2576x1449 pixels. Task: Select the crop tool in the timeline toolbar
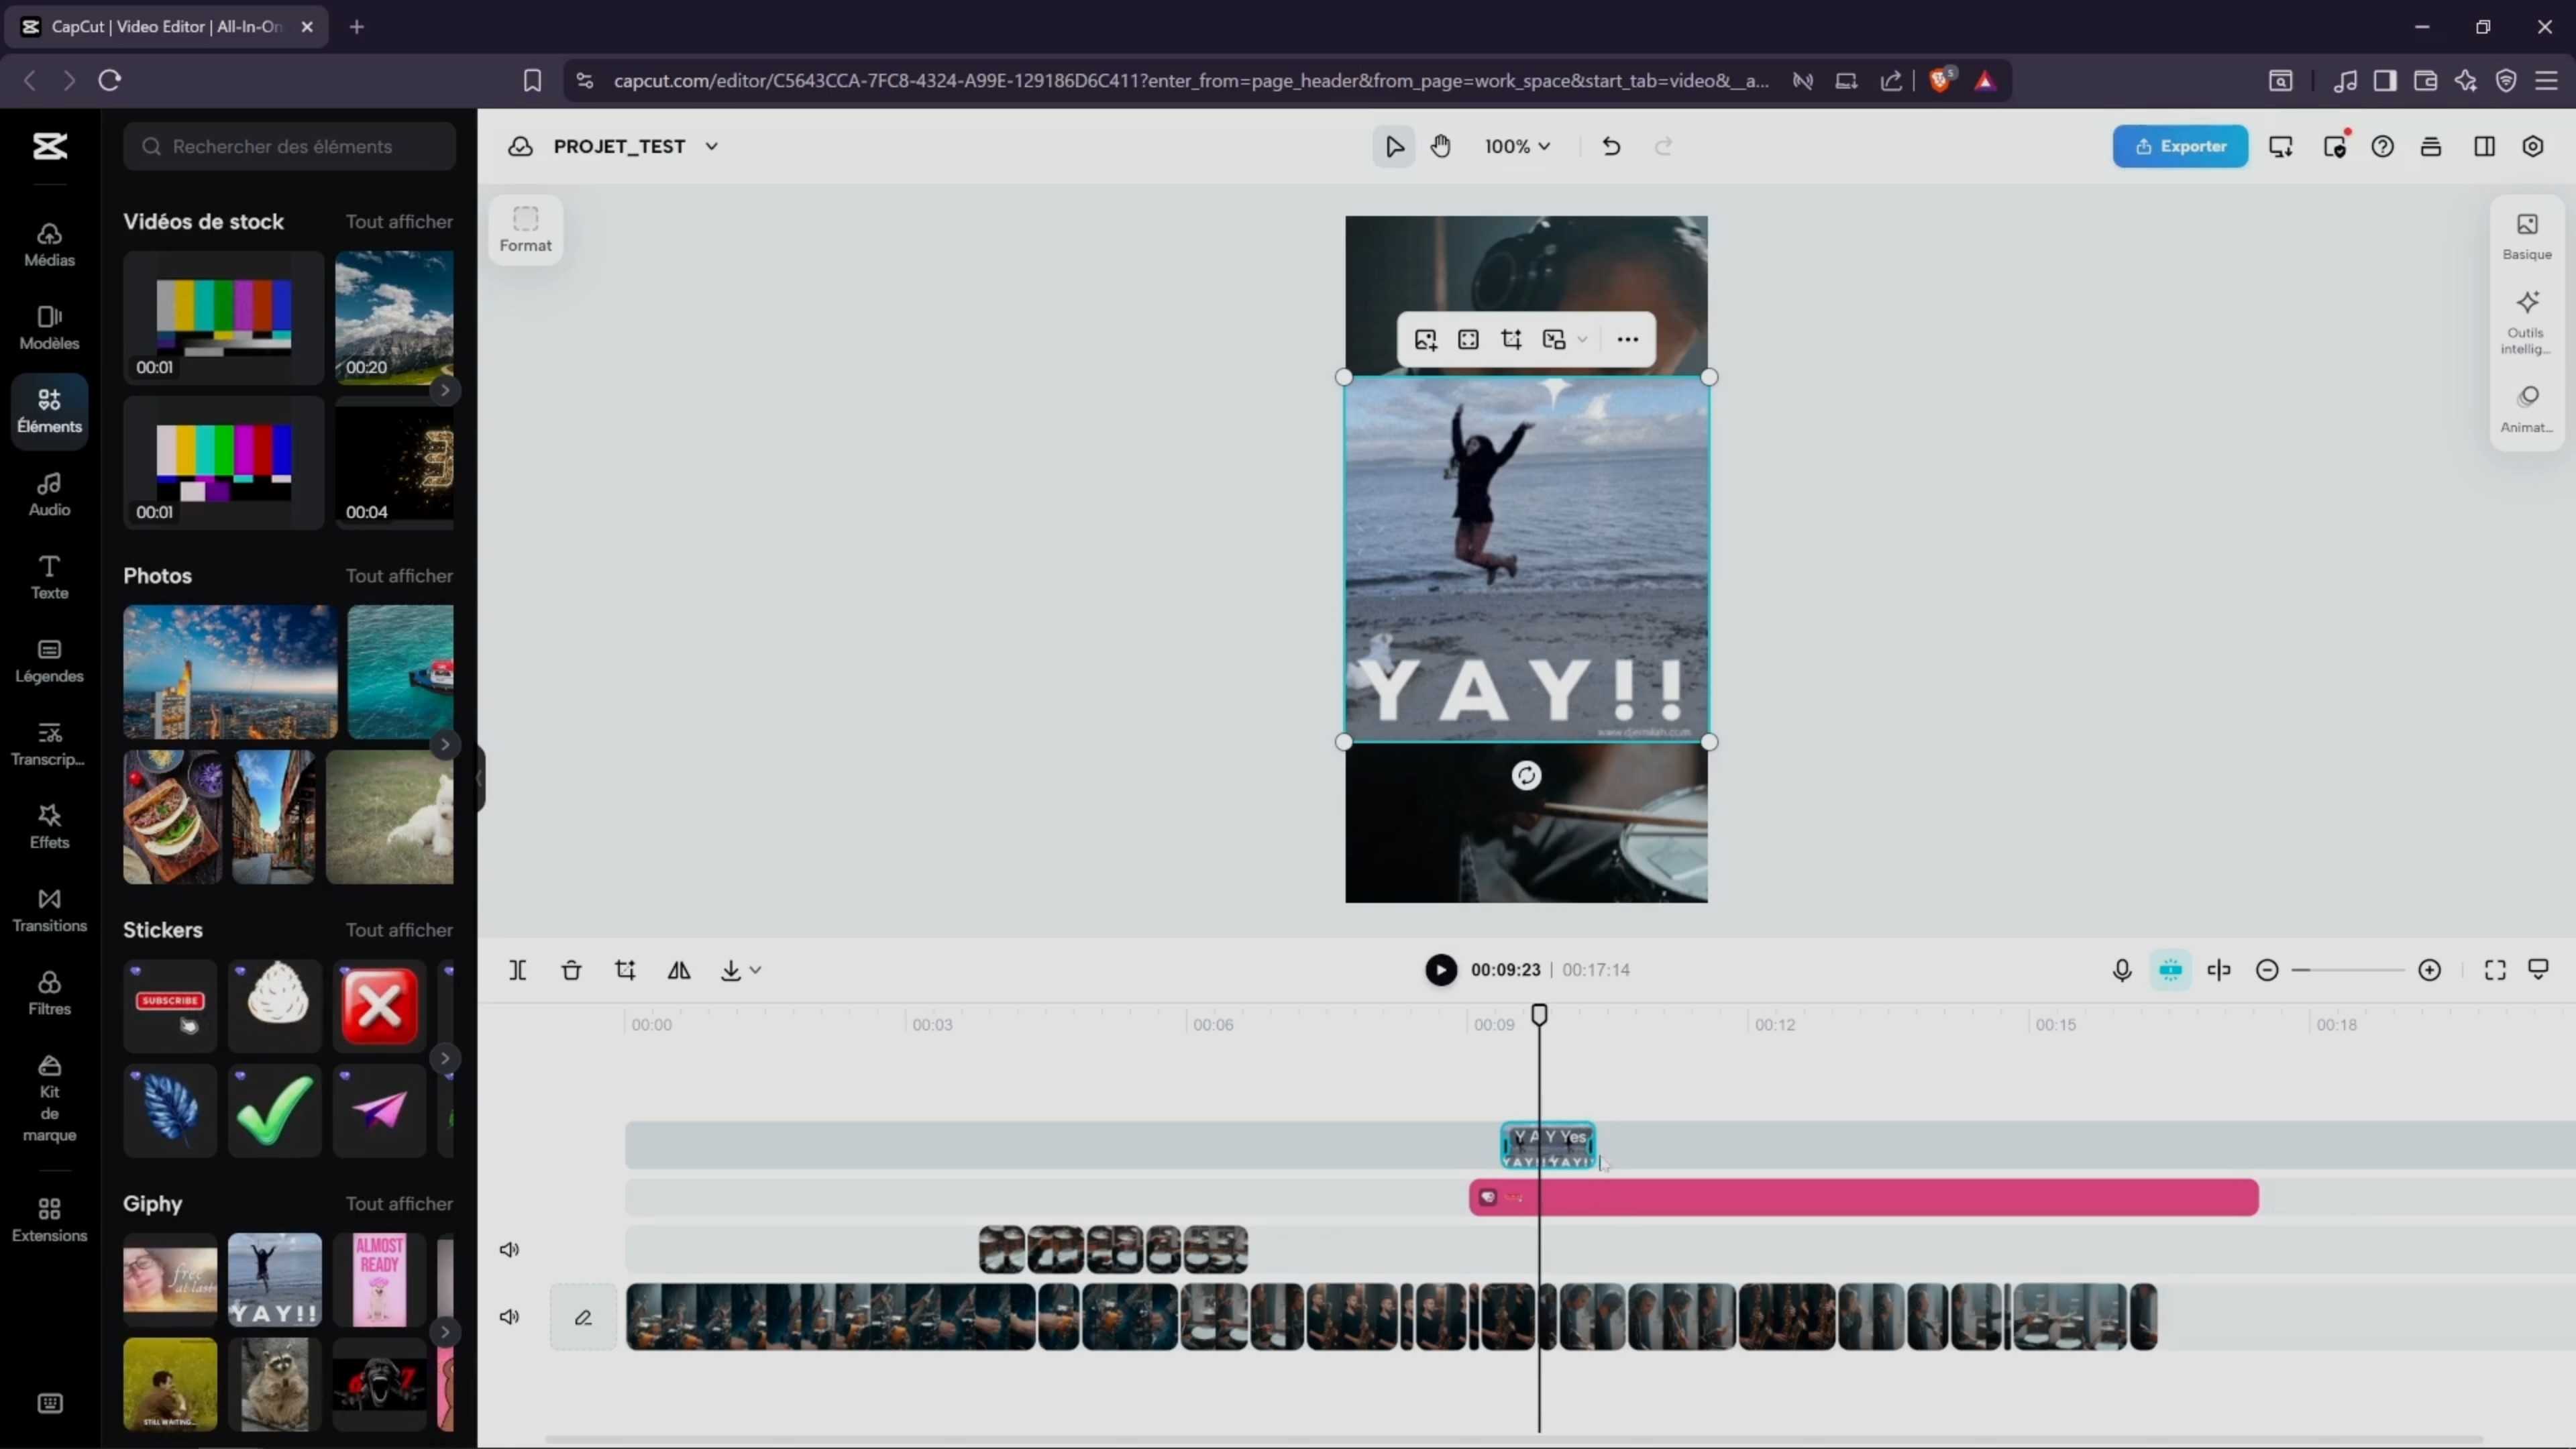click(x=625, y=970)
